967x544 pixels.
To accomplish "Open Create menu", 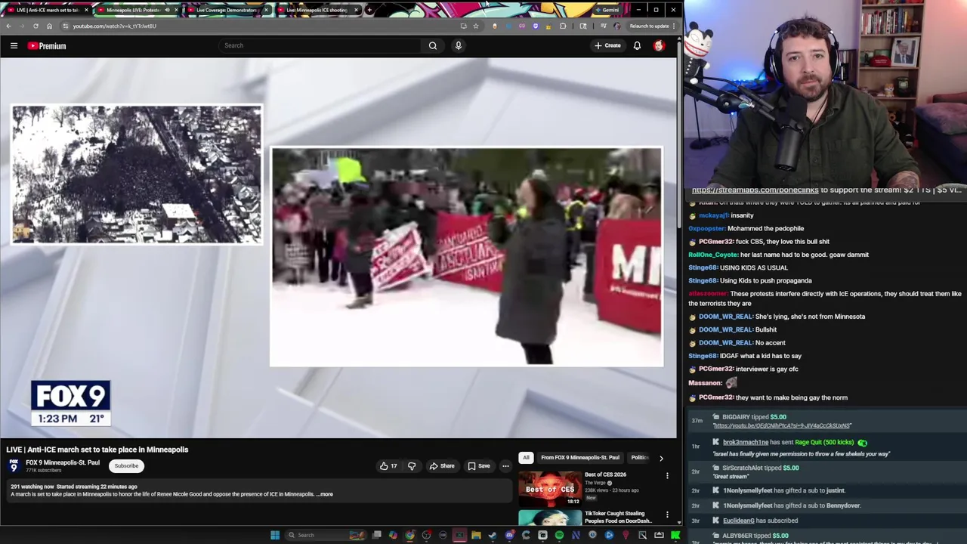I will (607, 46).
